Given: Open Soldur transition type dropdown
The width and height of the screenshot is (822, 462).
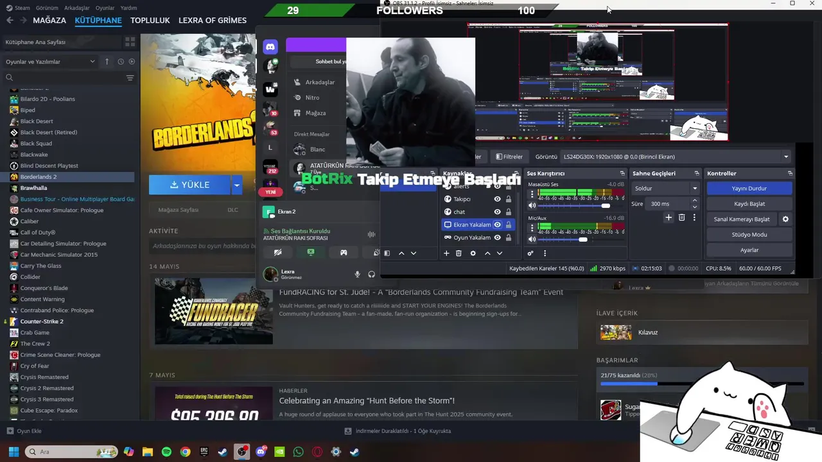Looking at the screenshot, I should click(x=665, y=188).
